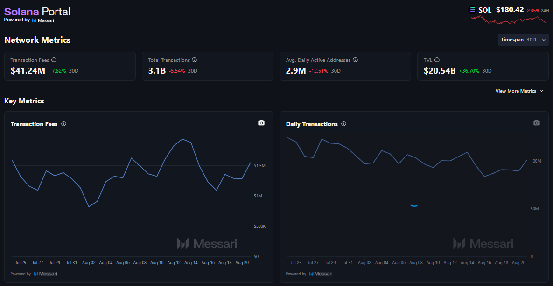The width and height of the screenshot is (553, 286).
Task: Click the Transaction Fees chart title info icon
Action: (64, 124)
